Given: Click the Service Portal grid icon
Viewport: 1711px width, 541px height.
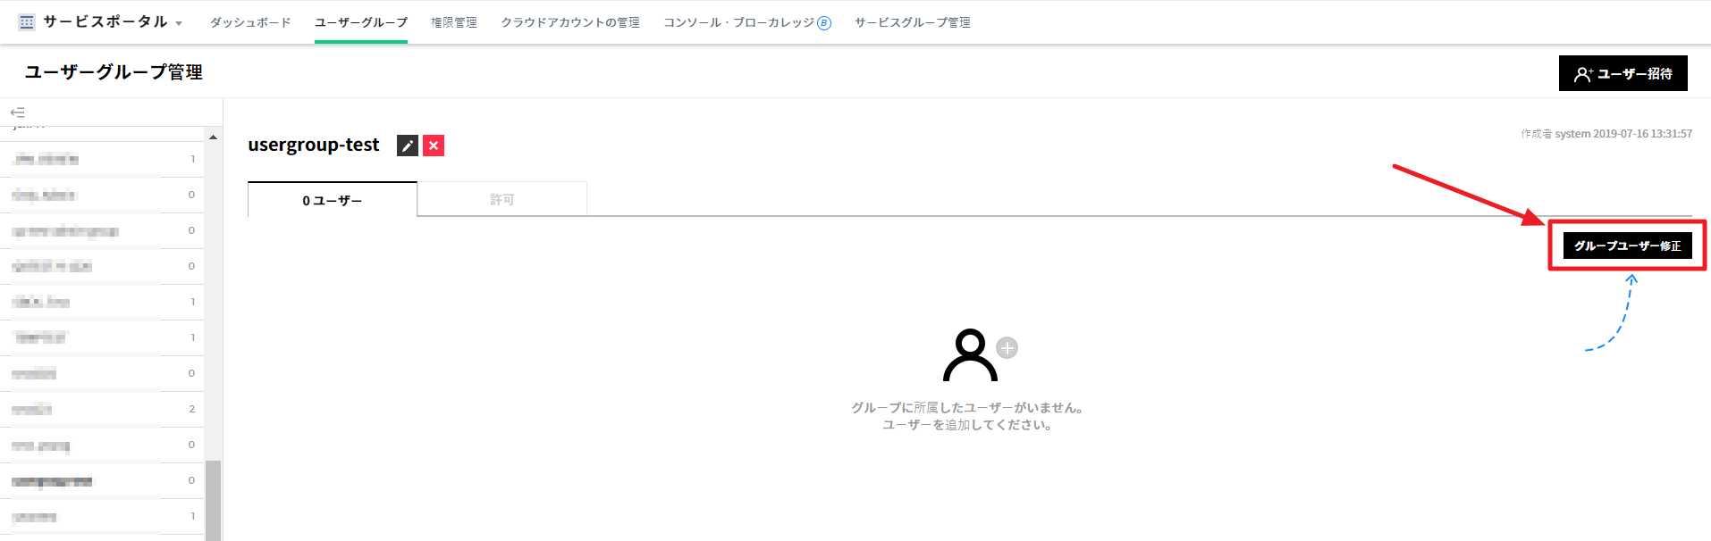Looking at the screenshot, I should point(27,22).
